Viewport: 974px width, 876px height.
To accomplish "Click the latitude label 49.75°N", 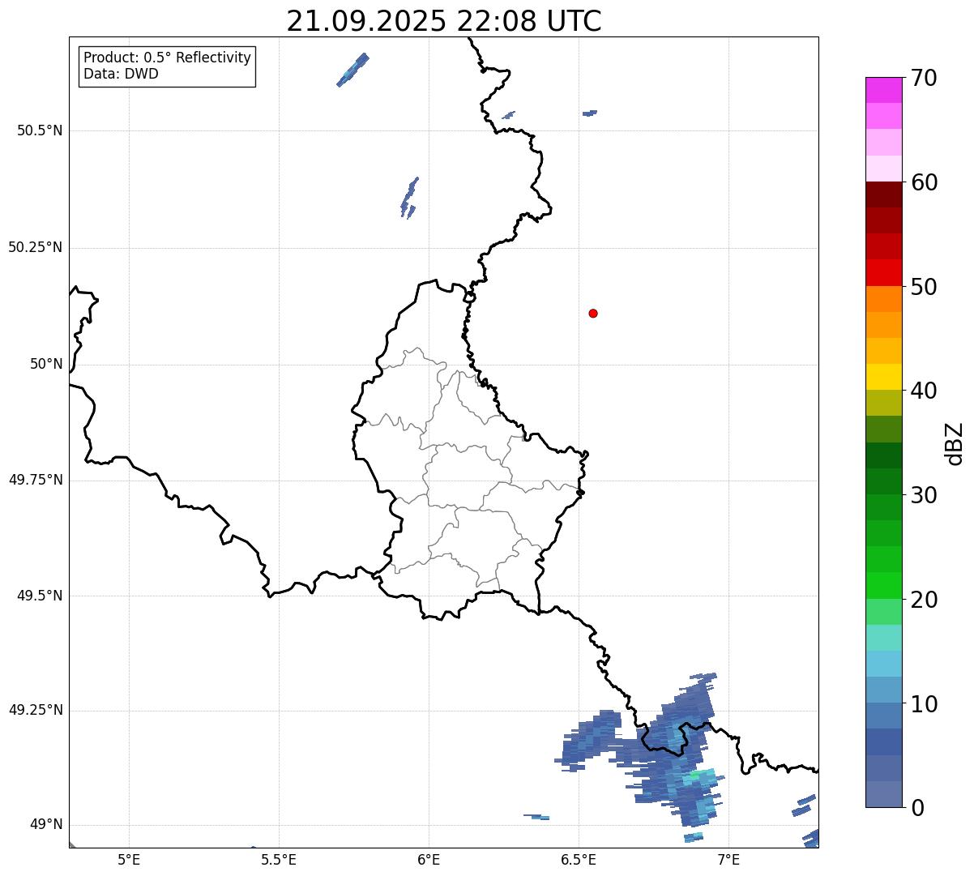I will coord(36,480).
